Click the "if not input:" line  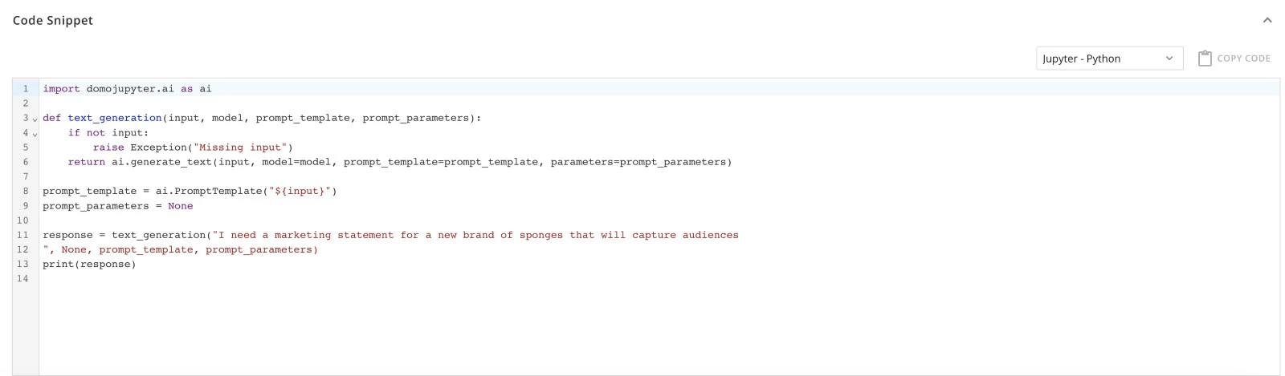coord(108,133)
